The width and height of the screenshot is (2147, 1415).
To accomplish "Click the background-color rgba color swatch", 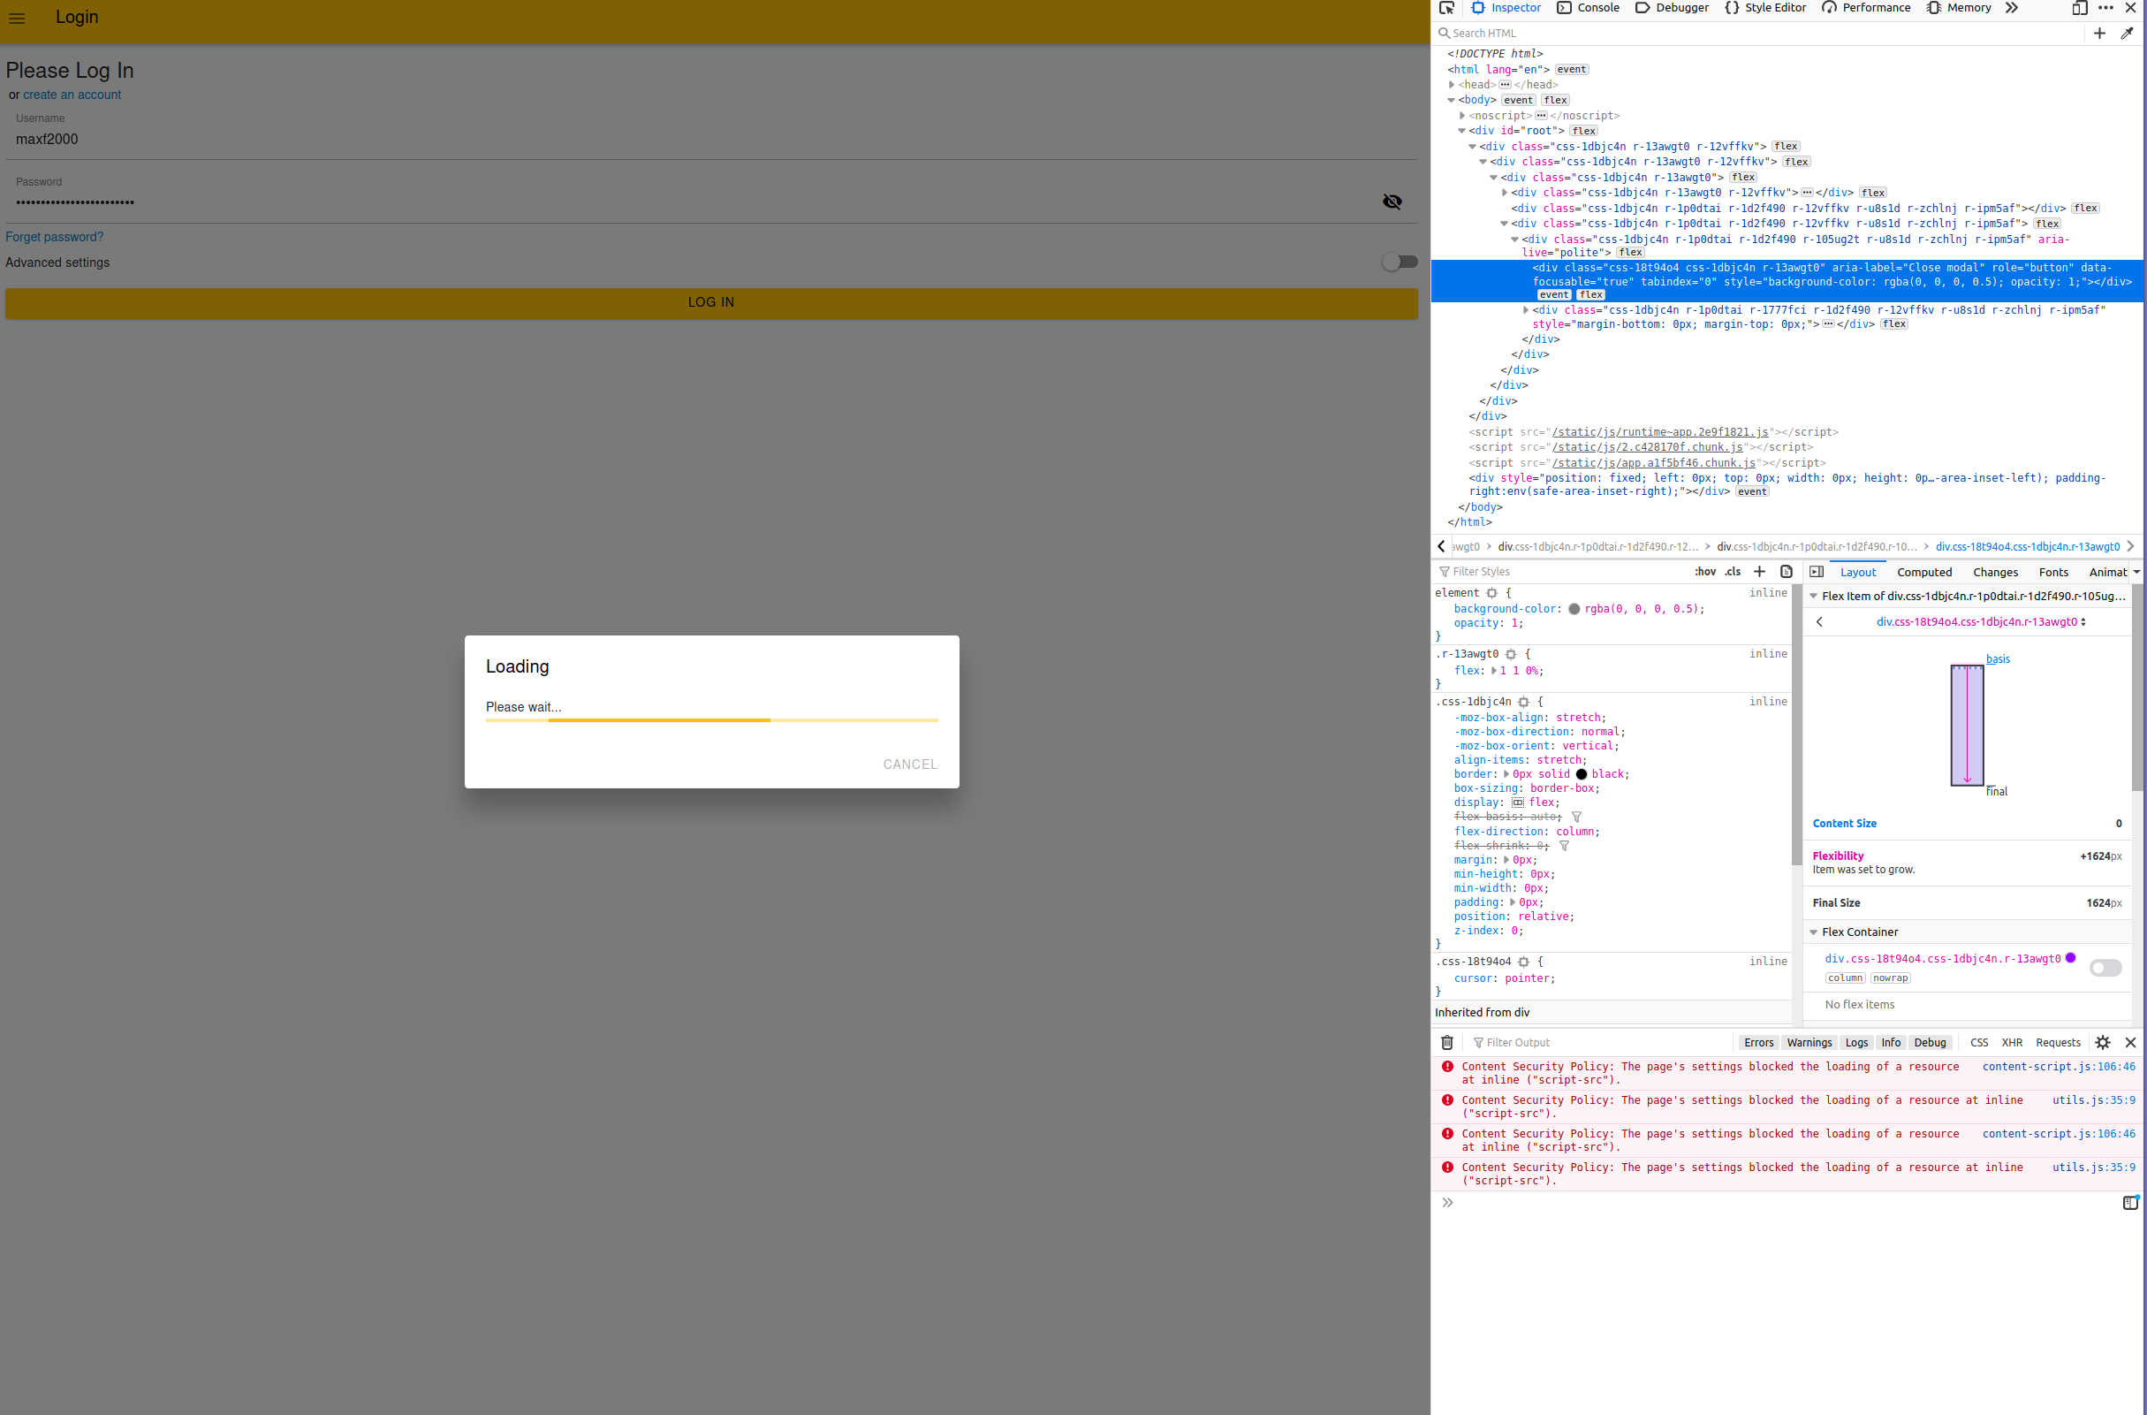I will pos(1574,609).
